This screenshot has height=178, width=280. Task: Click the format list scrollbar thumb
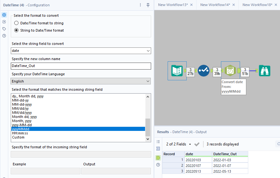[x=148, y=127]
